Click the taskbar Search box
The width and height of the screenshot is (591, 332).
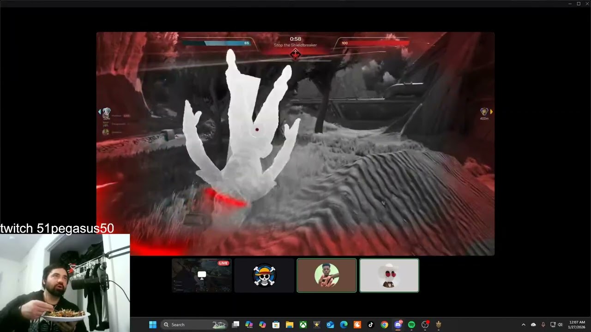pos(194,325)
